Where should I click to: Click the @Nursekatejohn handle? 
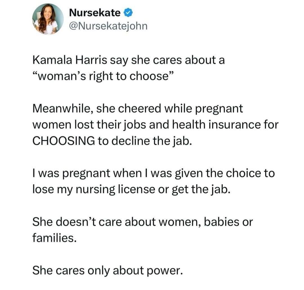tap(108, 26)
